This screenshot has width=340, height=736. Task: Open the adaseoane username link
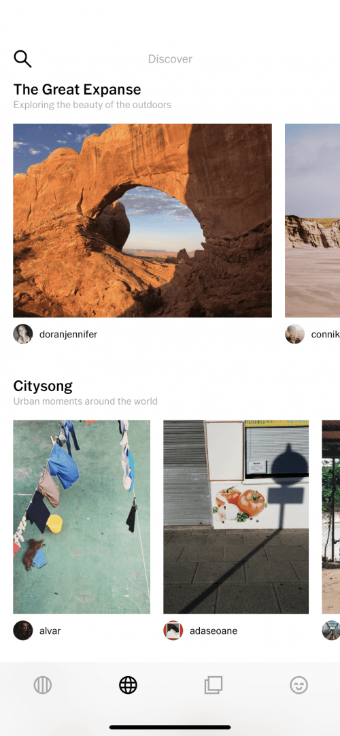(x=214, y=631)
